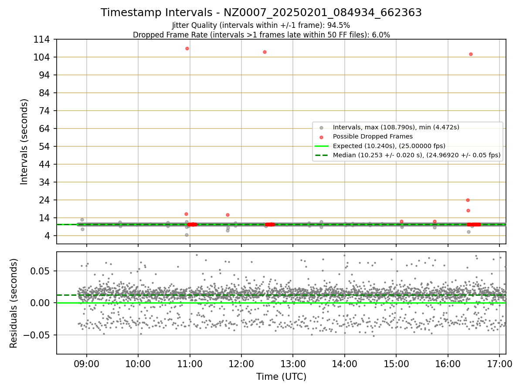The width and height of the screenshot is (523, 392).
Task: Click x-axis time label '14:00'
Action: point(345,364)
